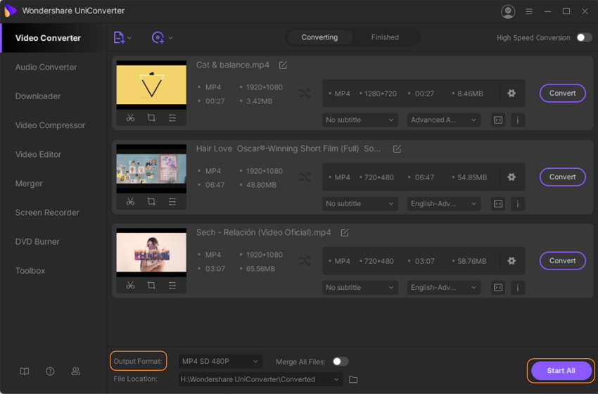Click the Start All button
This screenshot has height=394, width=598.
click(x=561, y=371)
